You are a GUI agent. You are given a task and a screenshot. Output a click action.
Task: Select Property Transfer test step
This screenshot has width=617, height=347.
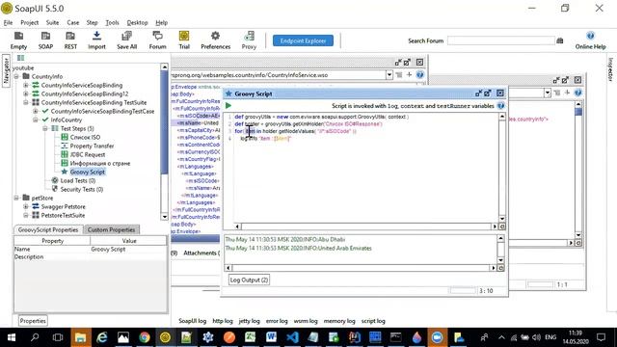[92, 146]
